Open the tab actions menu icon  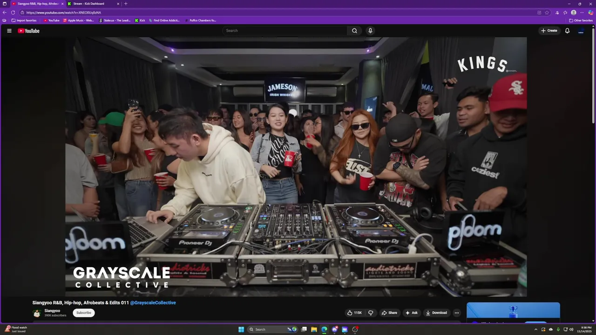pos(5,4)
